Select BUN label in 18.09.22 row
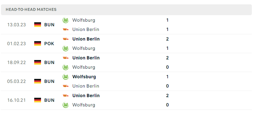Screen dimensions: 254x116 (x=49, y=62)
